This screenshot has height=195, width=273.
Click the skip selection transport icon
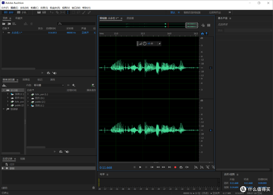pos(187,167)
